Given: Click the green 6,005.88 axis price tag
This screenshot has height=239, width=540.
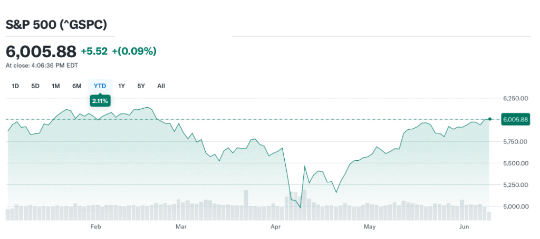Looking at the screenshot, I should pos(515,119).
